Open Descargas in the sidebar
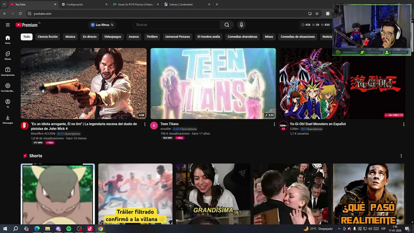This screenshot has height=233, width=414. [8, 119]
